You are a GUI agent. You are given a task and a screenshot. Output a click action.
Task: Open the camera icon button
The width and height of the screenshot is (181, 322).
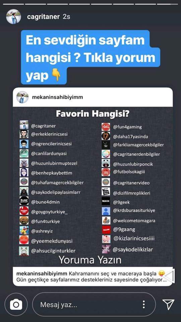[16, 304]
